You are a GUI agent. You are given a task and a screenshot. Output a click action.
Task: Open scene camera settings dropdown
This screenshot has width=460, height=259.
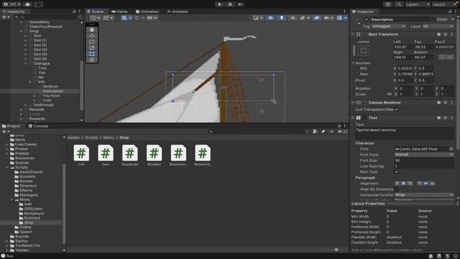coord(328,18)
